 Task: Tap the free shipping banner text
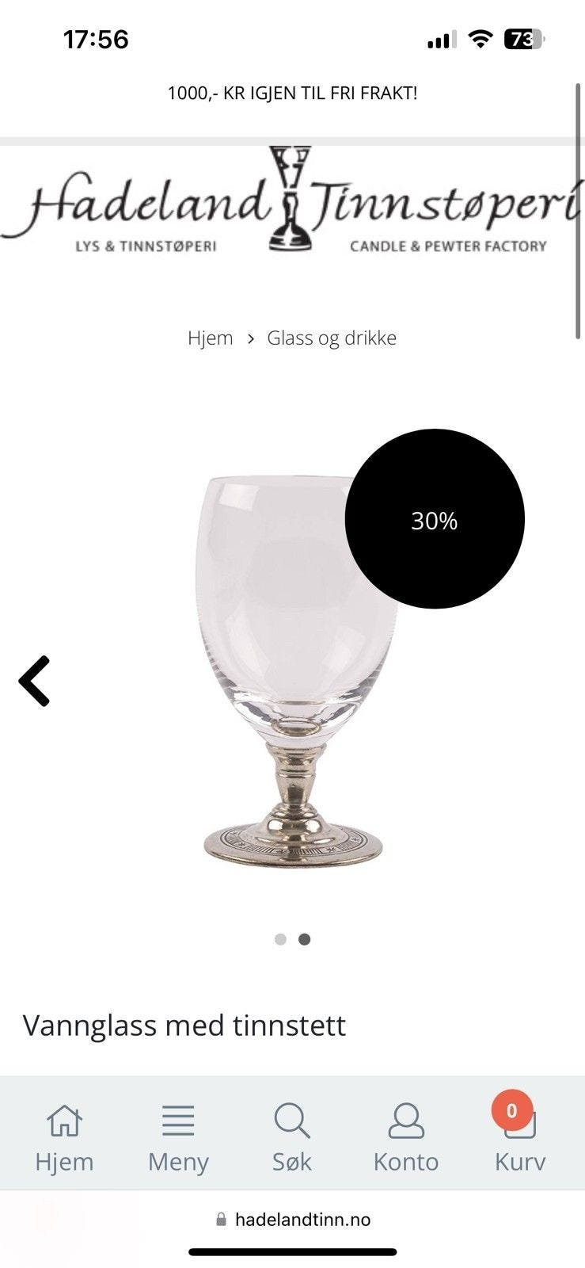[292, 93]
